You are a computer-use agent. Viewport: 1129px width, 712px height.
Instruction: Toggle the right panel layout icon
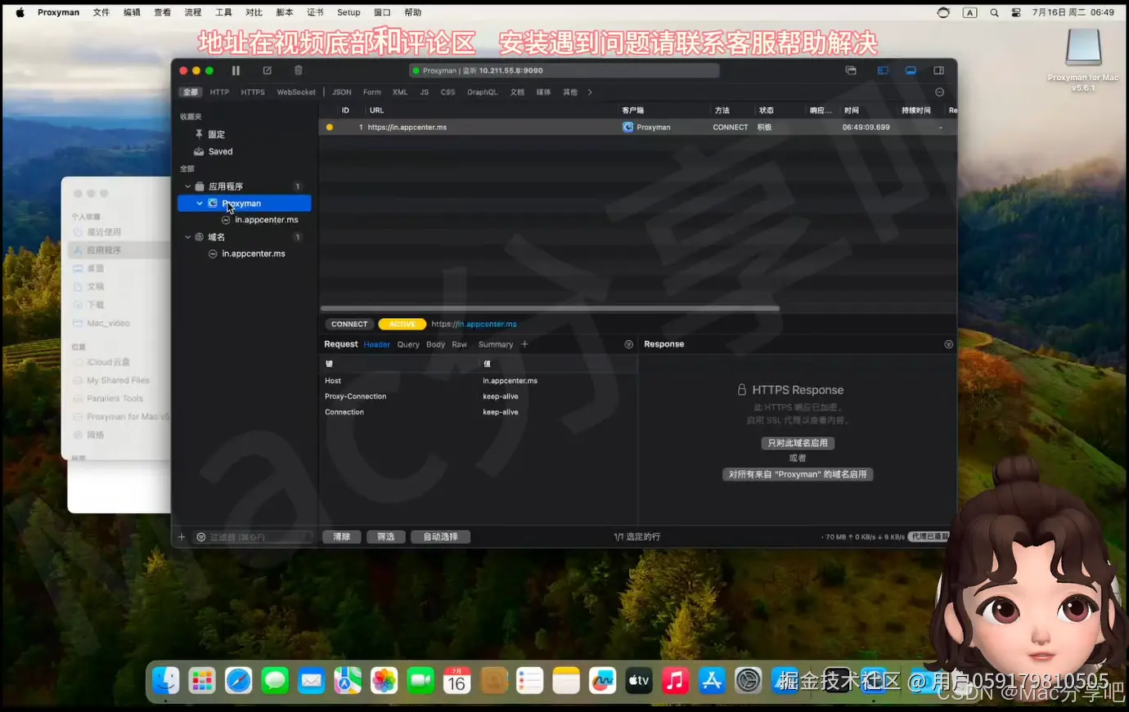[x=938, y=70]
